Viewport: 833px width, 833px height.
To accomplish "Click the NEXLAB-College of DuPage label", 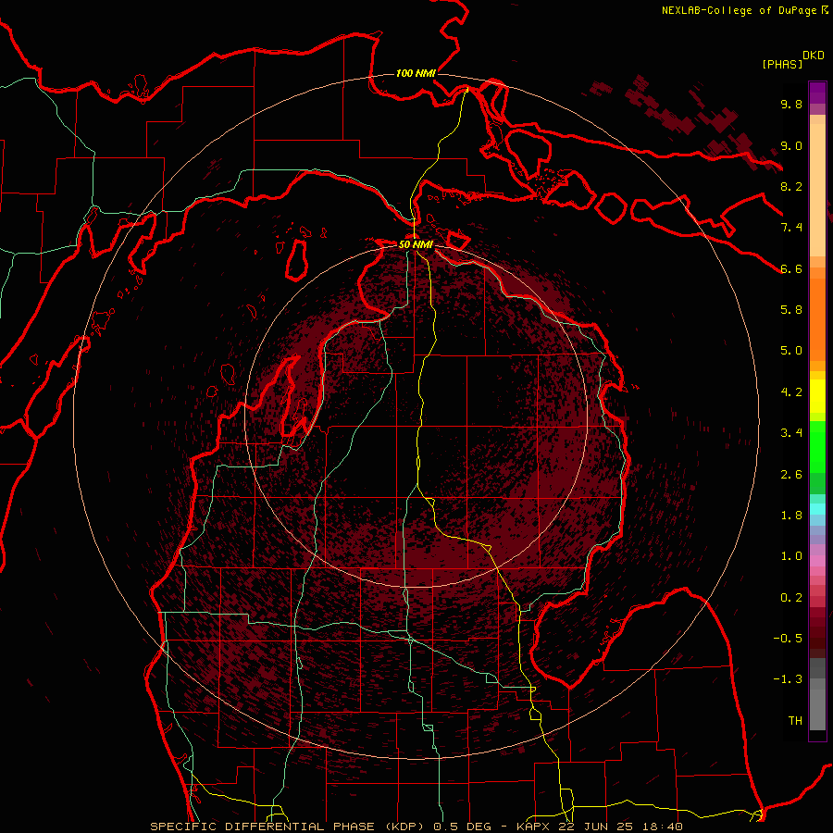I will pos(739,10).
